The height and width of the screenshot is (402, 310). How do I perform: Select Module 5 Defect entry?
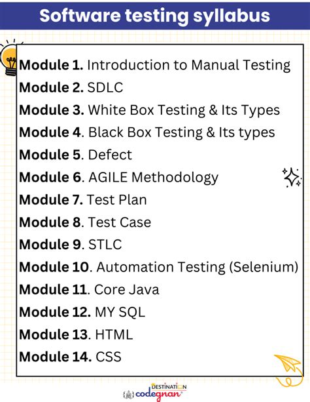tap(75, 155)
